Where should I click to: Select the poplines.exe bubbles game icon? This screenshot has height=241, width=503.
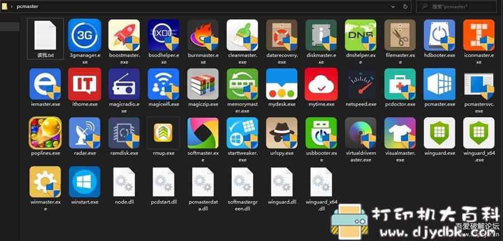click(x=45, y=133)
